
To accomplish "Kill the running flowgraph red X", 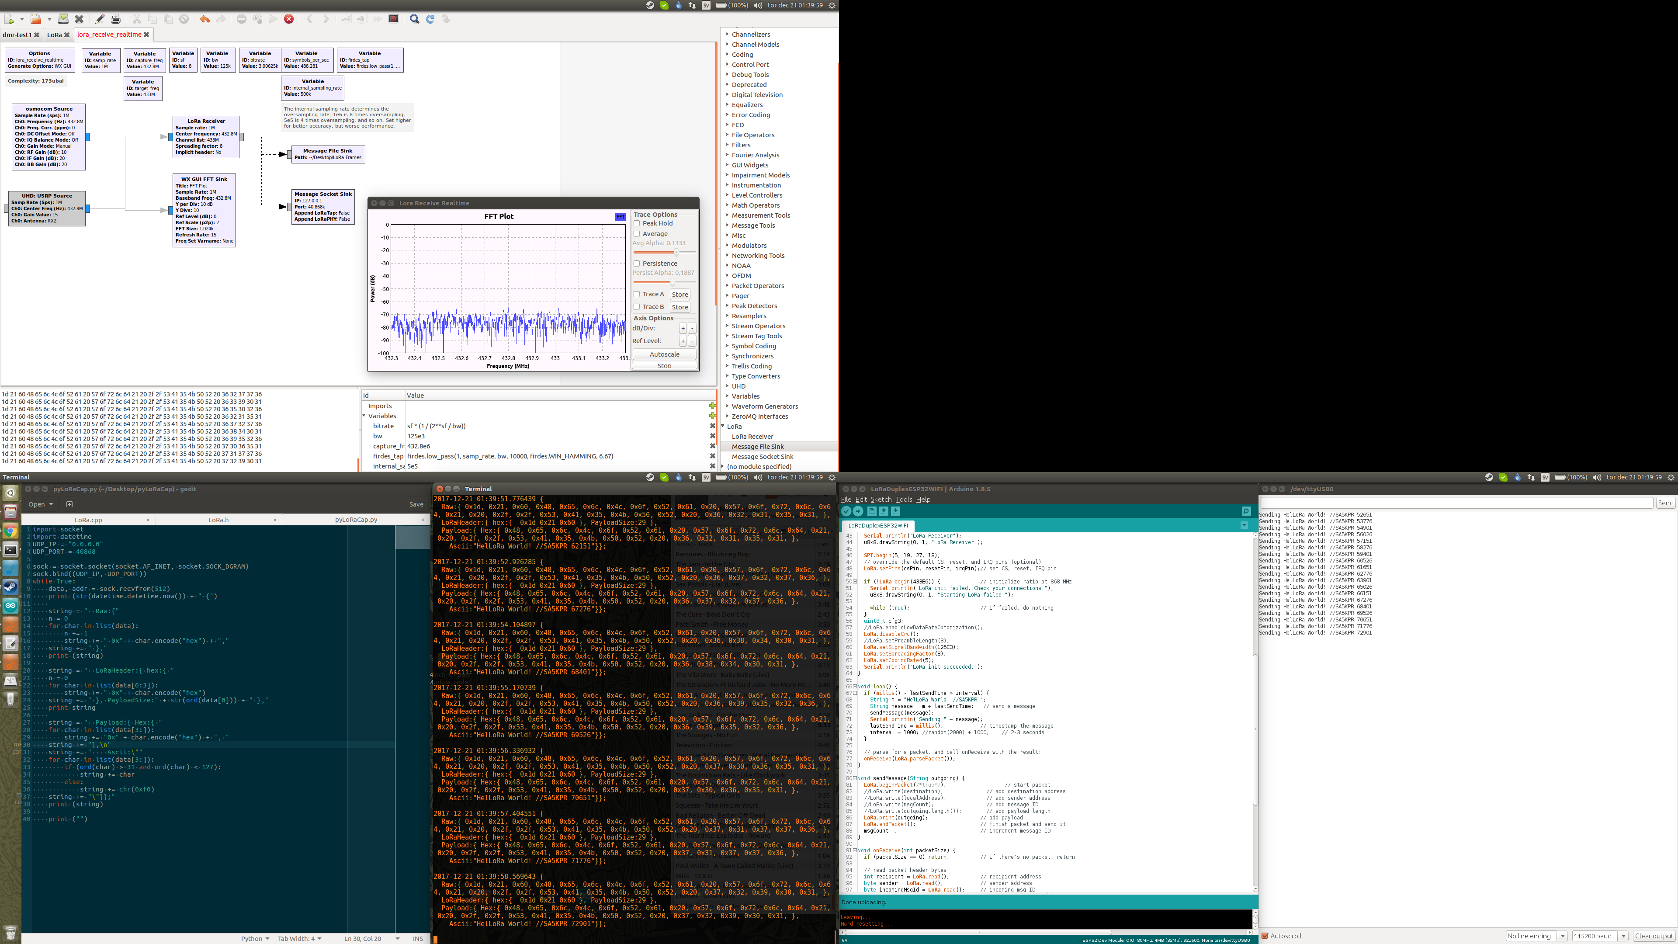I will [x=288, y=19].
